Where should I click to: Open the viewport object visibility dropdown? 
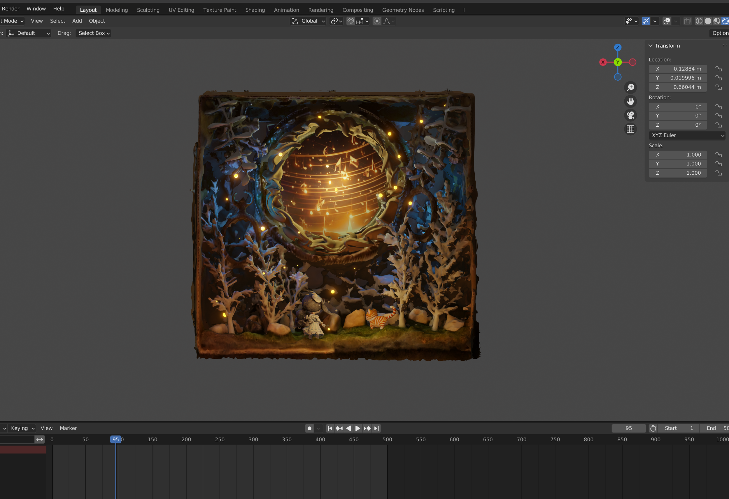(x=631, y=21)
